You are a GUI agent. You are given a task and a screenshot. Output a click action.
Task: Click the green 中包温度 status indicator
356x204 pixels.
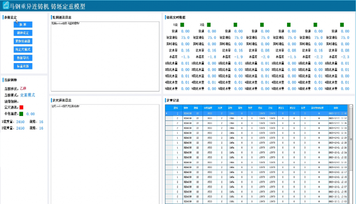(21, 114)
